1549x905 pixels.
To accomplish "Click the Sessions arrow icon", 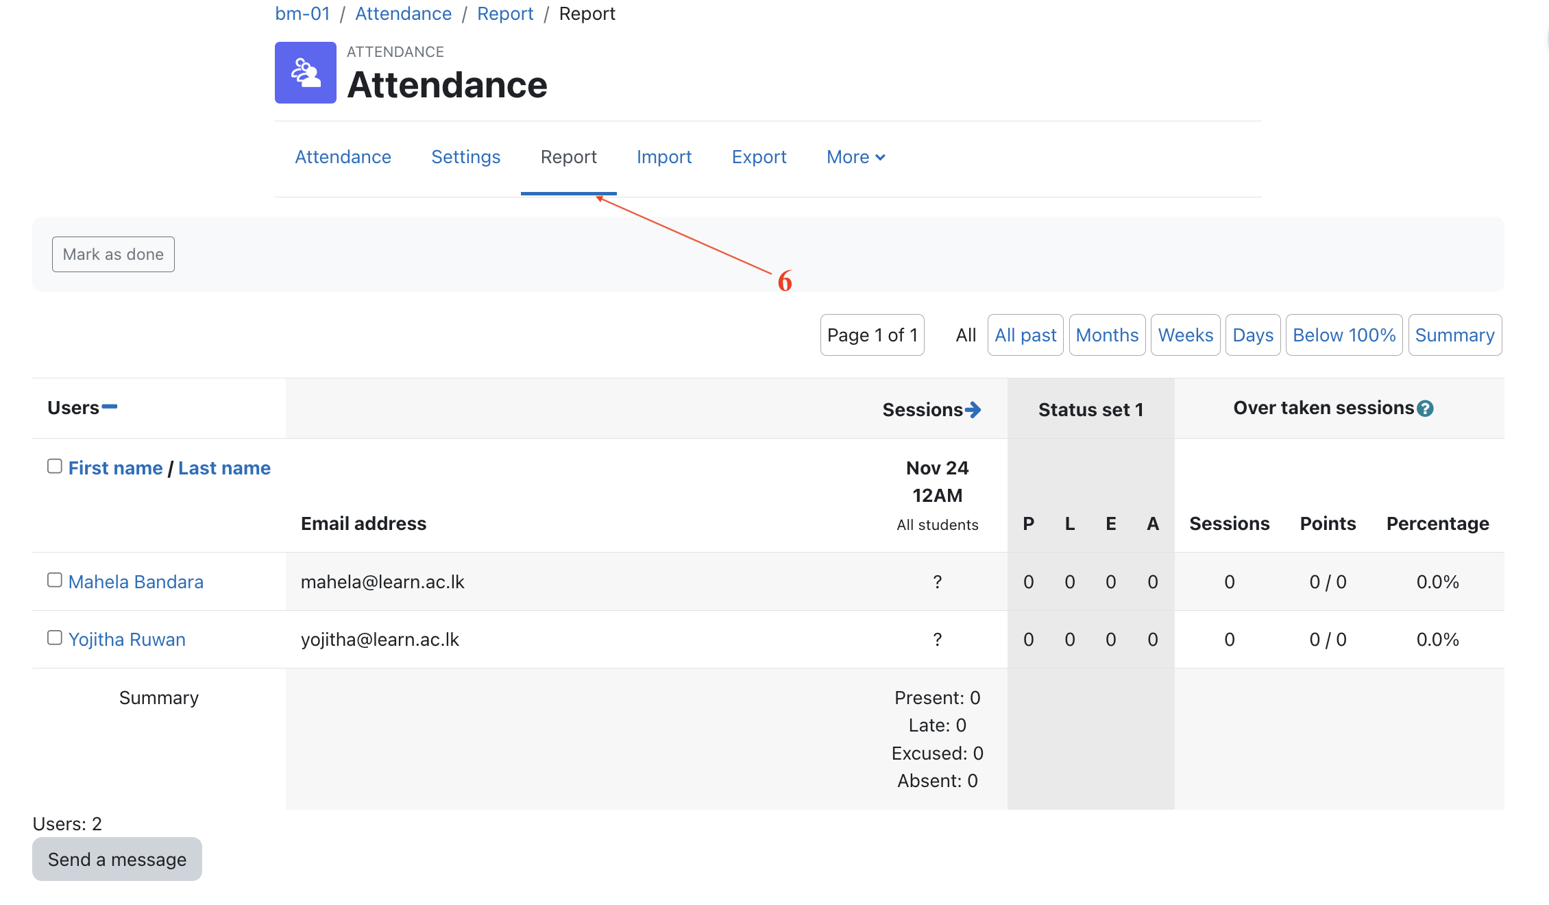I will click(x=973, y=410).
